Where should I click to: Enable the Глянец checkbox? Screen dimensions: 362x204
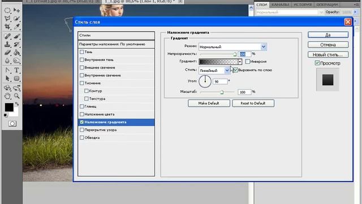coord(81,107)
